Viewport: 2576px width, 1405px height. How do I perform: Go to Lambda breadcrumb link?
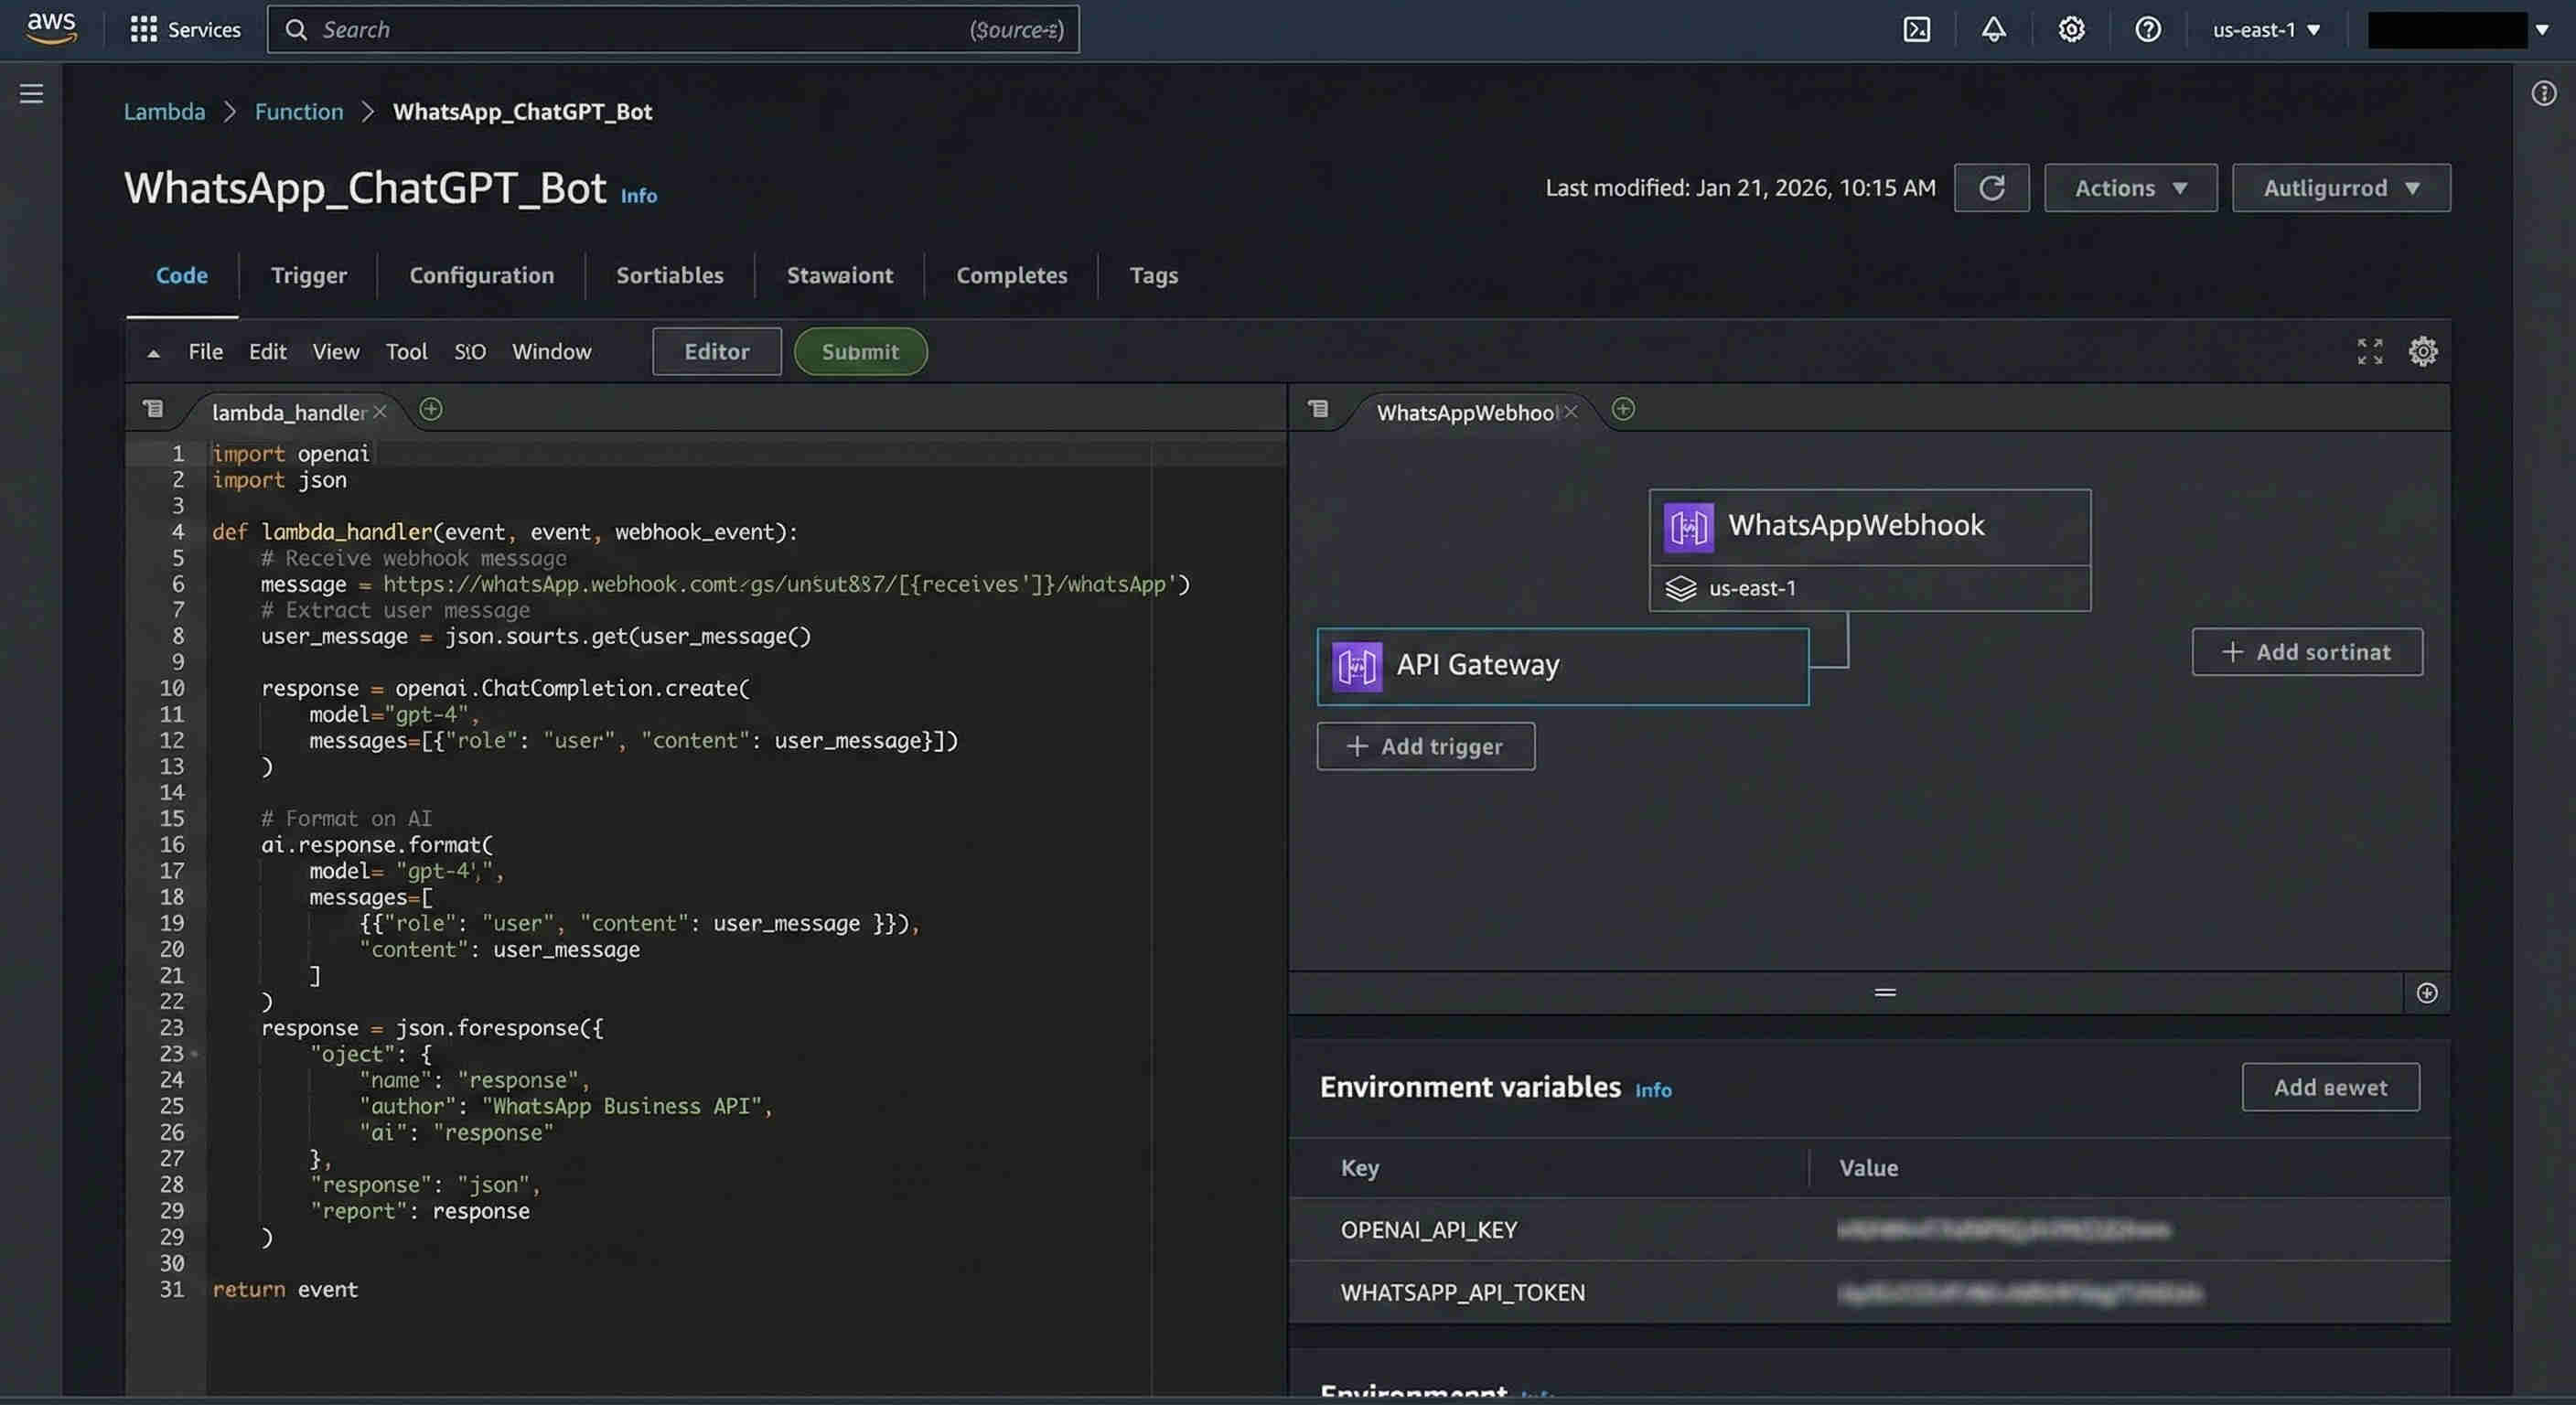click(x=164, y=111)
